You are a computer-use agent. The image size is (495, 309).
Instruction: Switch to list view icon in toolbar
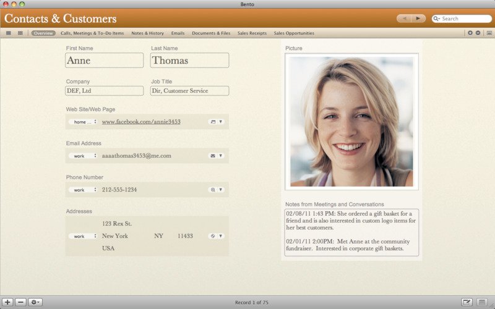(9, 33)
